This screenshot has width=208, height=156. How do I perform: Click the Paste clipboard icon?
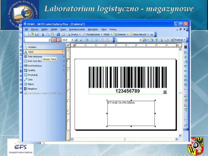tap(52, 34)
